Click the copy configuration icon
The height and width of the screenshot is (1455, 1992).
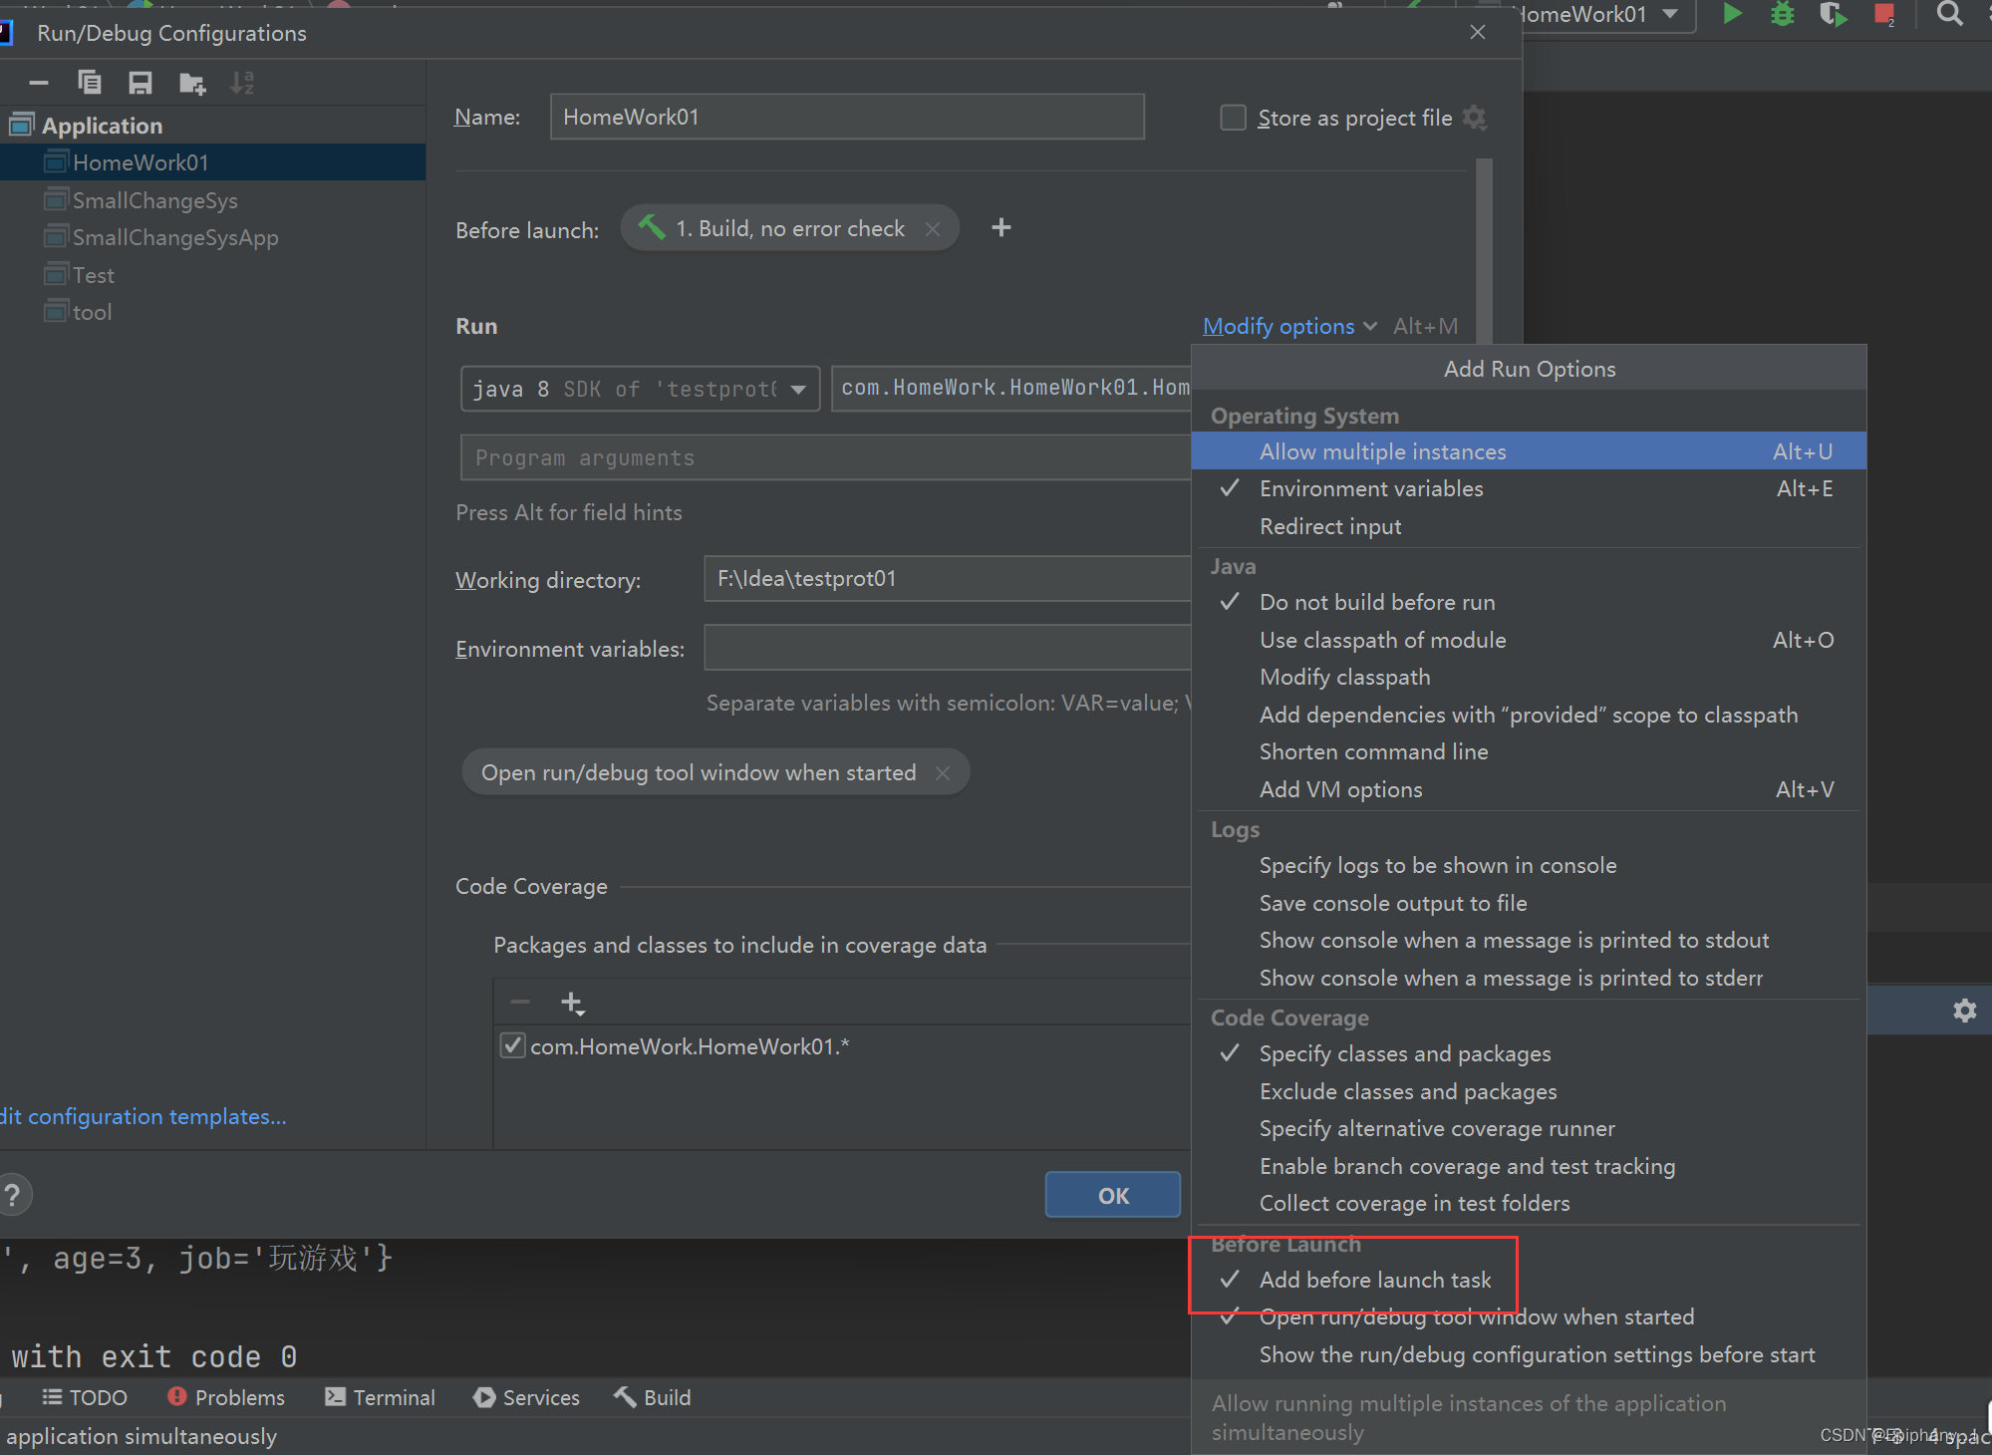point(90,83)
